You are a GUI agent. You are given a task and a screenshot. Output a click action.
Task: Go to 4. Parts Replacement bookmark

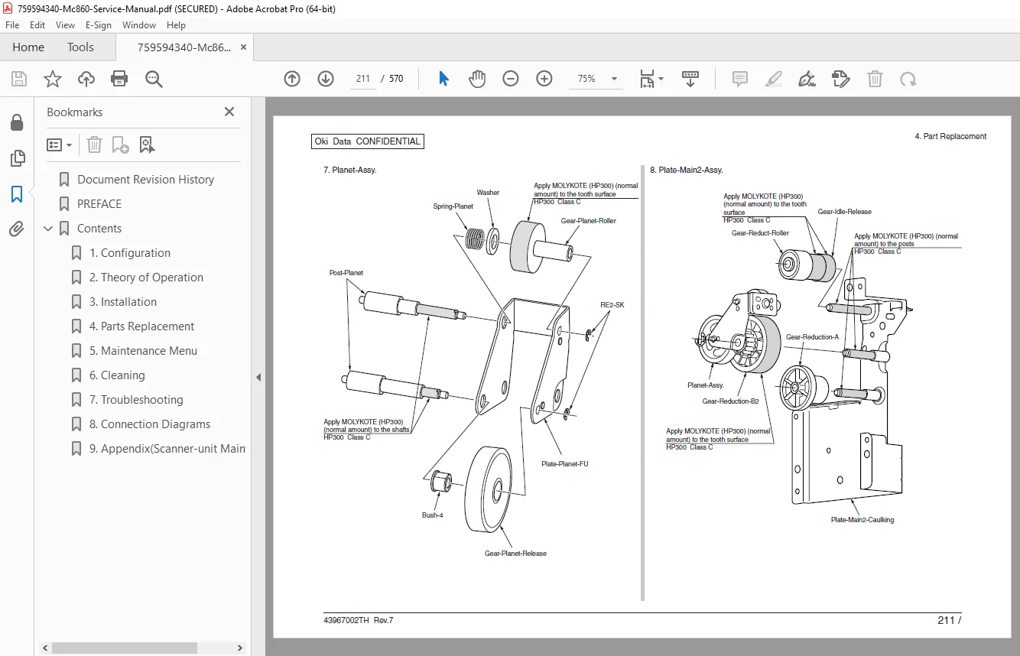[x=141, y=326]
